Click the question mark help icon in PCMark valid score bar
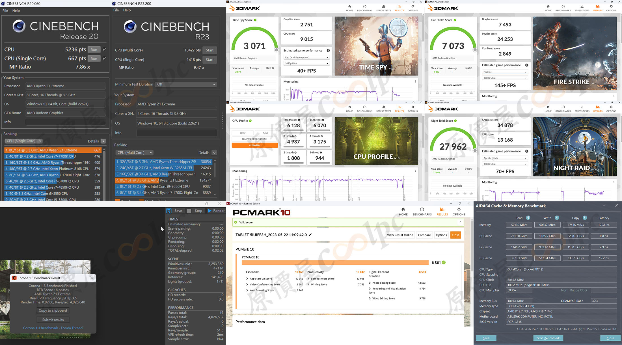This screenshot has height=345, width=622. tap(460, 222)
